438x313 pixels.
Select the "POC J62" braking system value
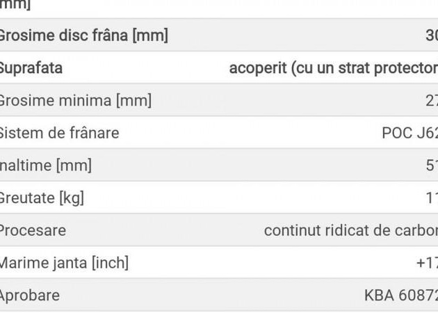coord(409,133)
